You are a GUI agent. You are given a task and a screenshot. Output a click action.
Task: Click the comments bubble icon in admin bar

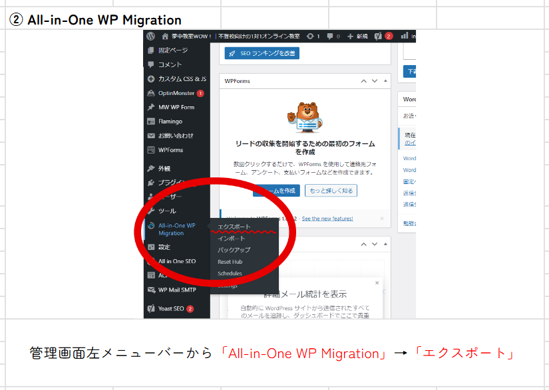(x=330, y=36)
